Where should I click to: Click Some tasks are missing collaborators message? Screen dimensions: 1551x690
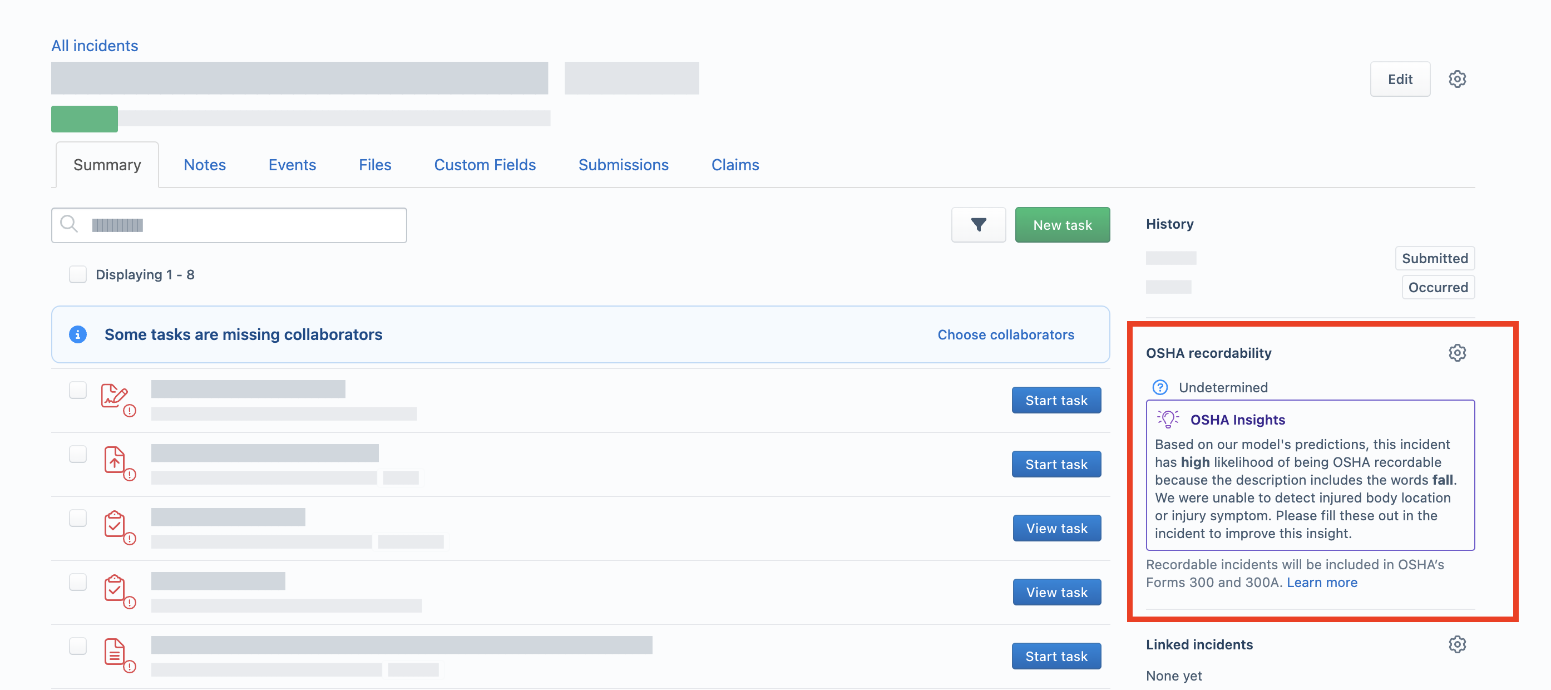(x=243, y=335)
